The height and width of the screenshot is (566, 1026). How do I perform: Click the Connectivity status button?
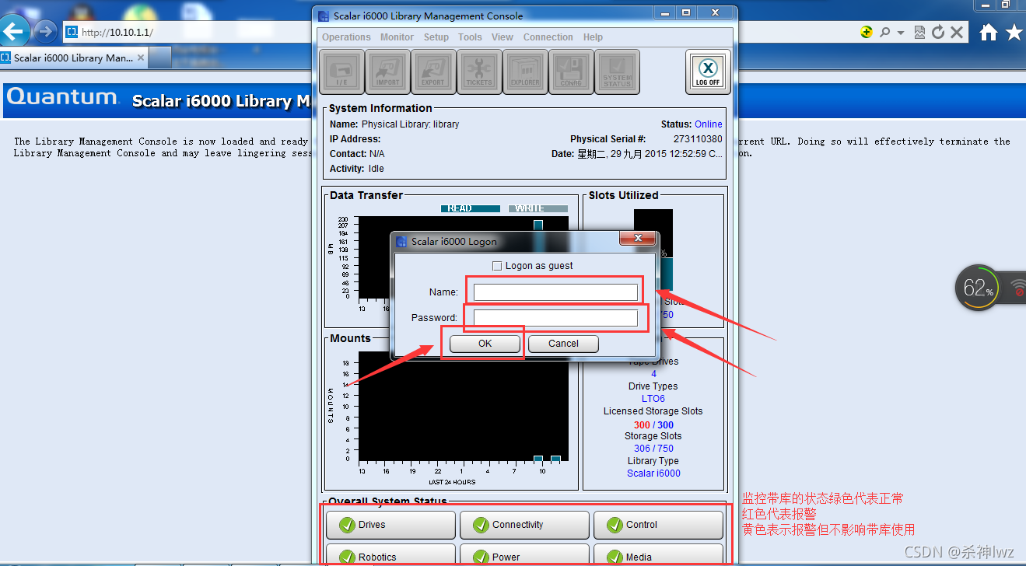tap(524, 525)
